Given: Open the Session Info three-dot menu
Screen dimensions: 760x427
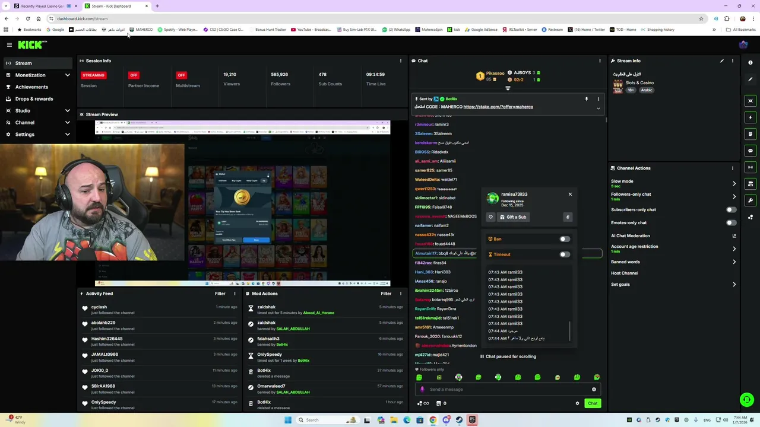Looking at the screenshot, I should 400,60.
